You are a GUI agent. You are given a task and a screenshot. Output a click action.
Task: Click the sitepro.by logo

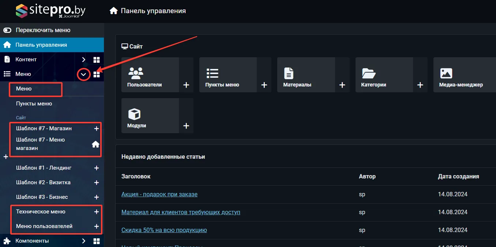pyautogui.click(x=50, y=11)
